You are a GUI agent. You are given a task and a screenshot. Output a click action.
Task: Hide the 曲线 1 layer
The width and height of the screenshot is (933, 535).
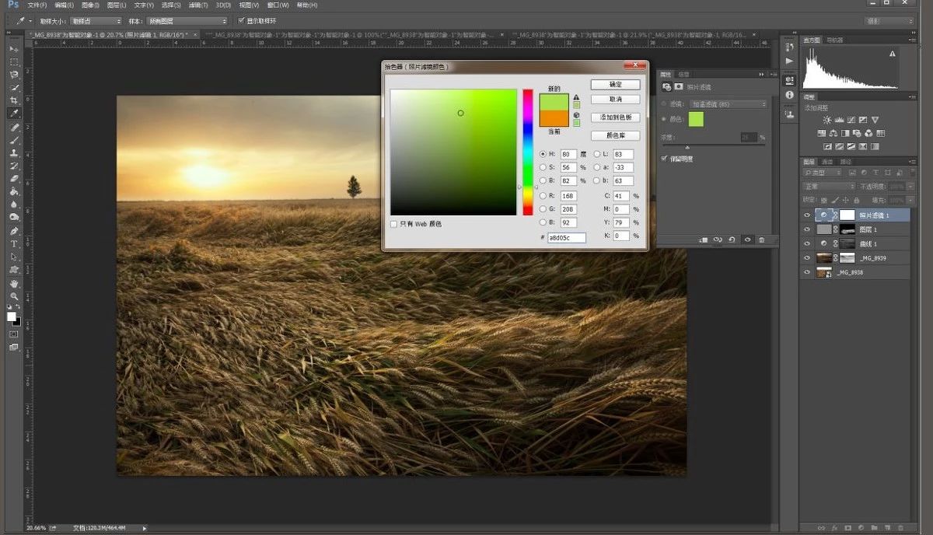click(x=807, y=243)
